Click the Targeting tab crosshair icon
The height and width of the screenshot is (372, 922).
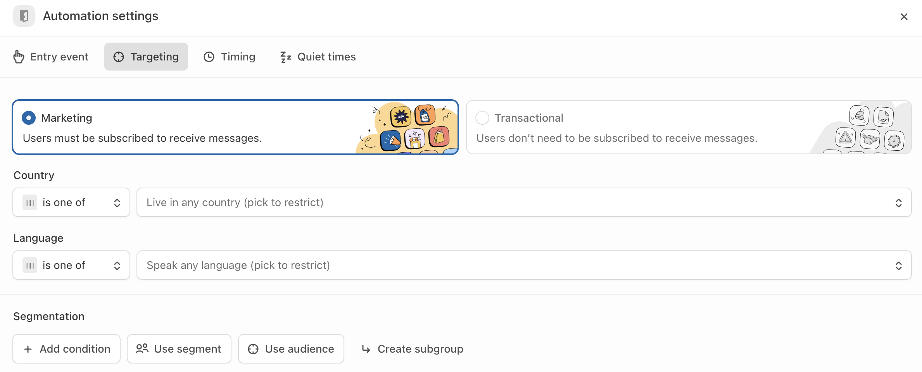(119, 57)
